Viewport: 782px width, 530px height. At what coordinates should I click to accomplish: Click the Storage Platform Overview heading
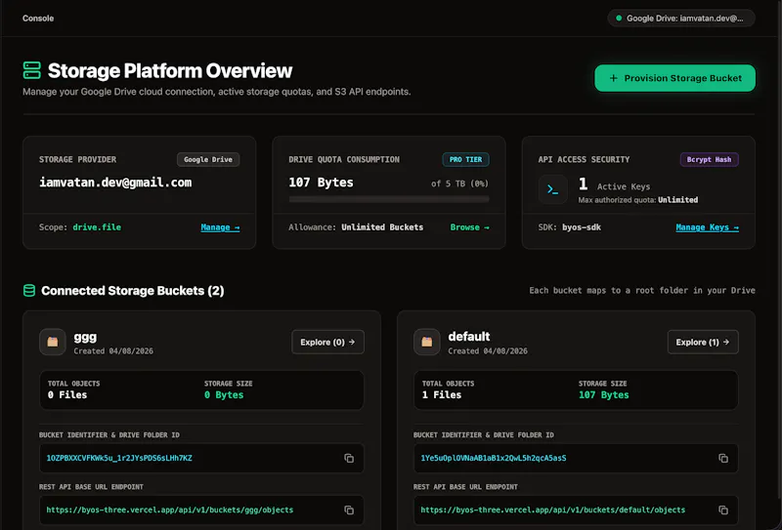[x=170, y=70]
